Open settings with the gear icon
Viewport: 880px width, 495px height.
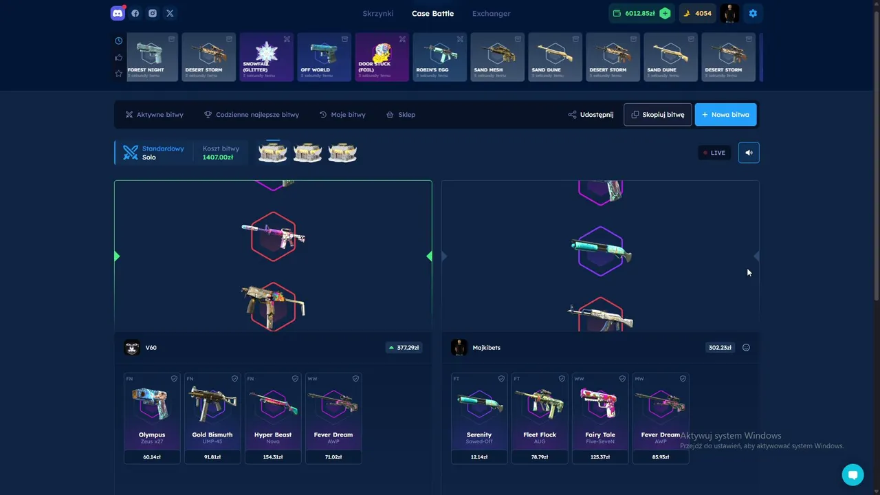(753, 13)
